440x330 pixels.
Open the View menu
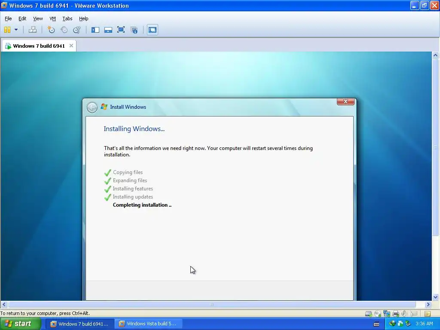pos(38,18)
